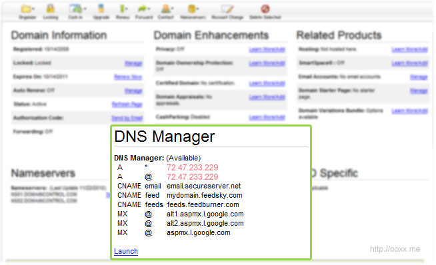
Task: Click the Related Products heading
Action: coord(339,35)
